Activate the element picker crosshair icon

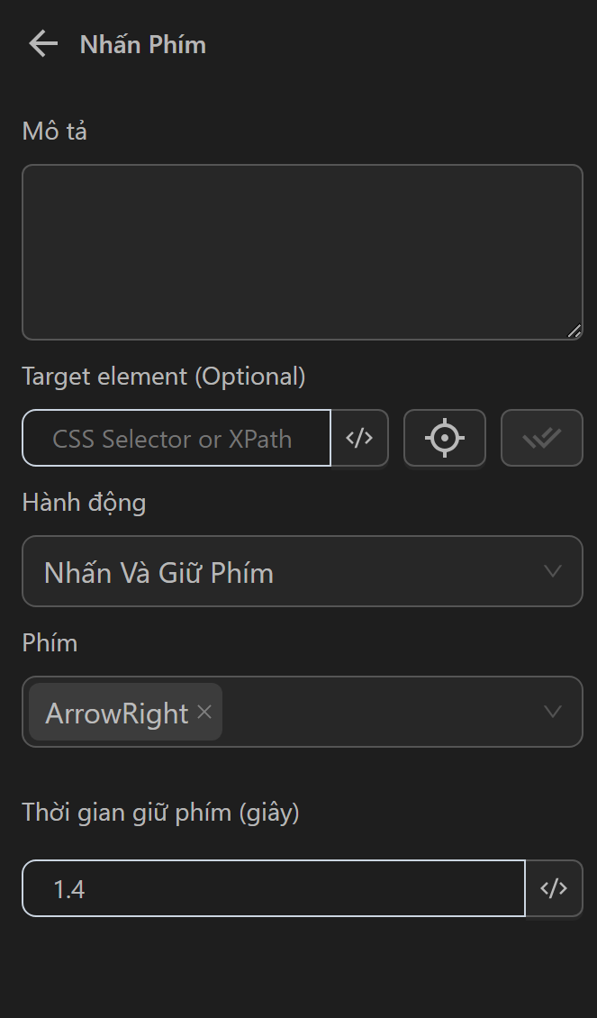(445, 439)
